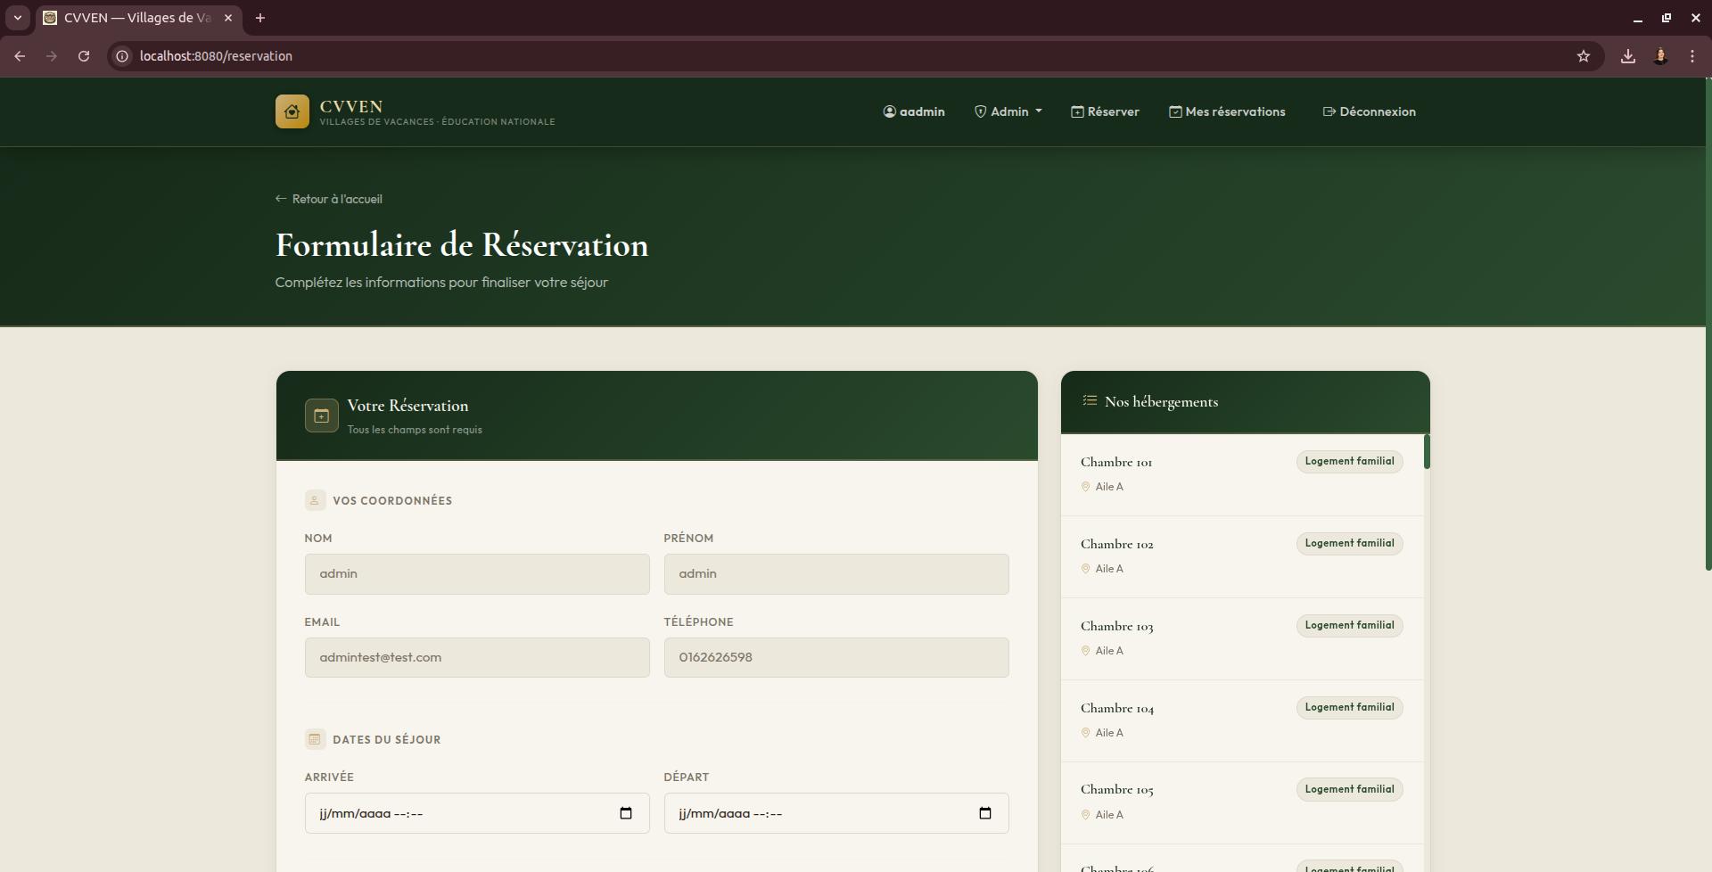Open a new browser tab
The image size is (1712, 872).
tap(259, 18)
